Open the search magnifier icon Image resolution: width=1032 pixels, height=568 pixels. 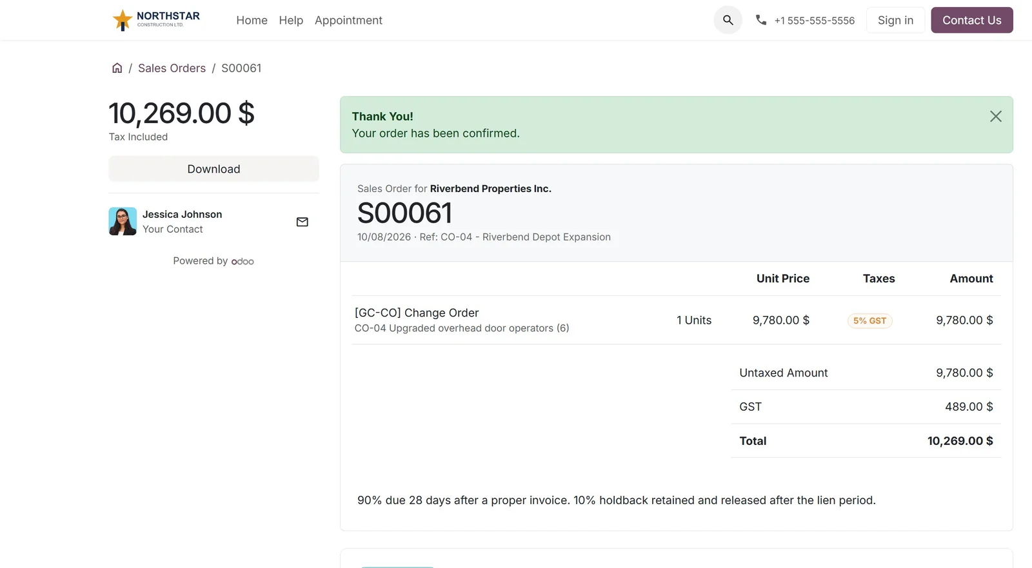tap(728, 20)
